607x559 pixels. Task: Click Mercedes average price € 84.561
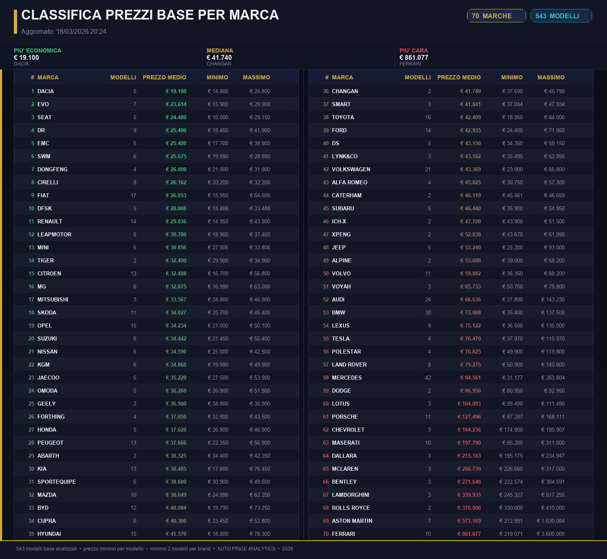point(470,378)
